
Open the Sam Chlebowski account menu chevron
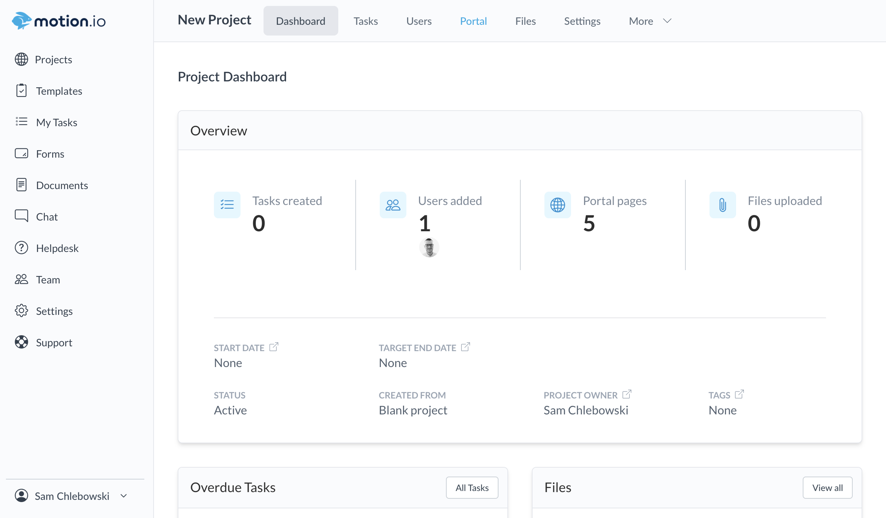coord(124,496)
